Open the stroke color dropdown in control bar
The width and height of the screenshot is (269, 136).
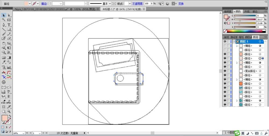pyautogui.click(x=38, y=3)
